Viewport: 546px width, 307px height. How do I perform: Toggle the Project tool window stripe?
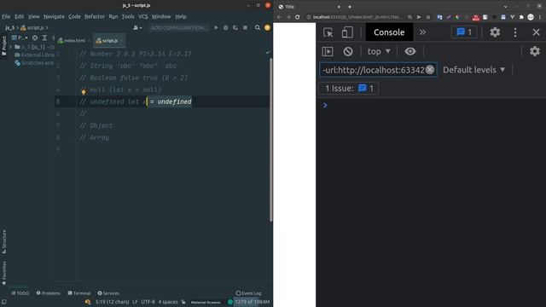tap(3, 45)
